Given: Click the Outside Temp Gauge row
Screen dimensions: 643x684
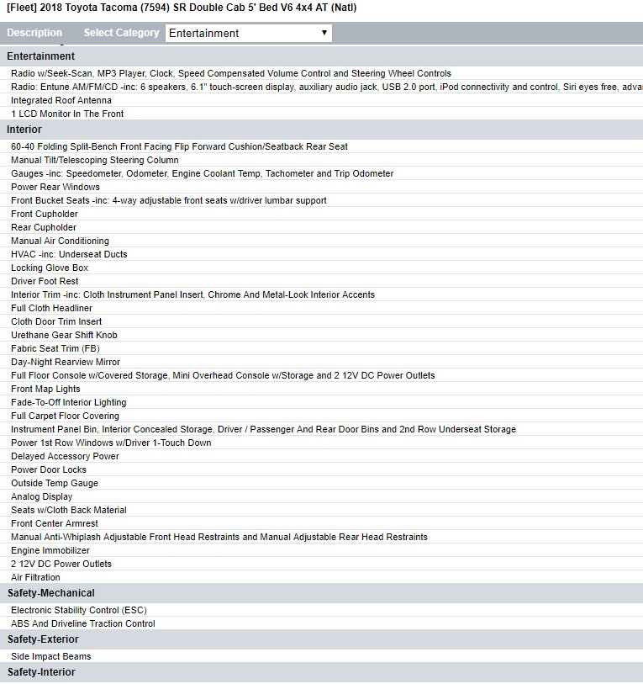Looking at the screenshot, I should [x=321, y=483].
